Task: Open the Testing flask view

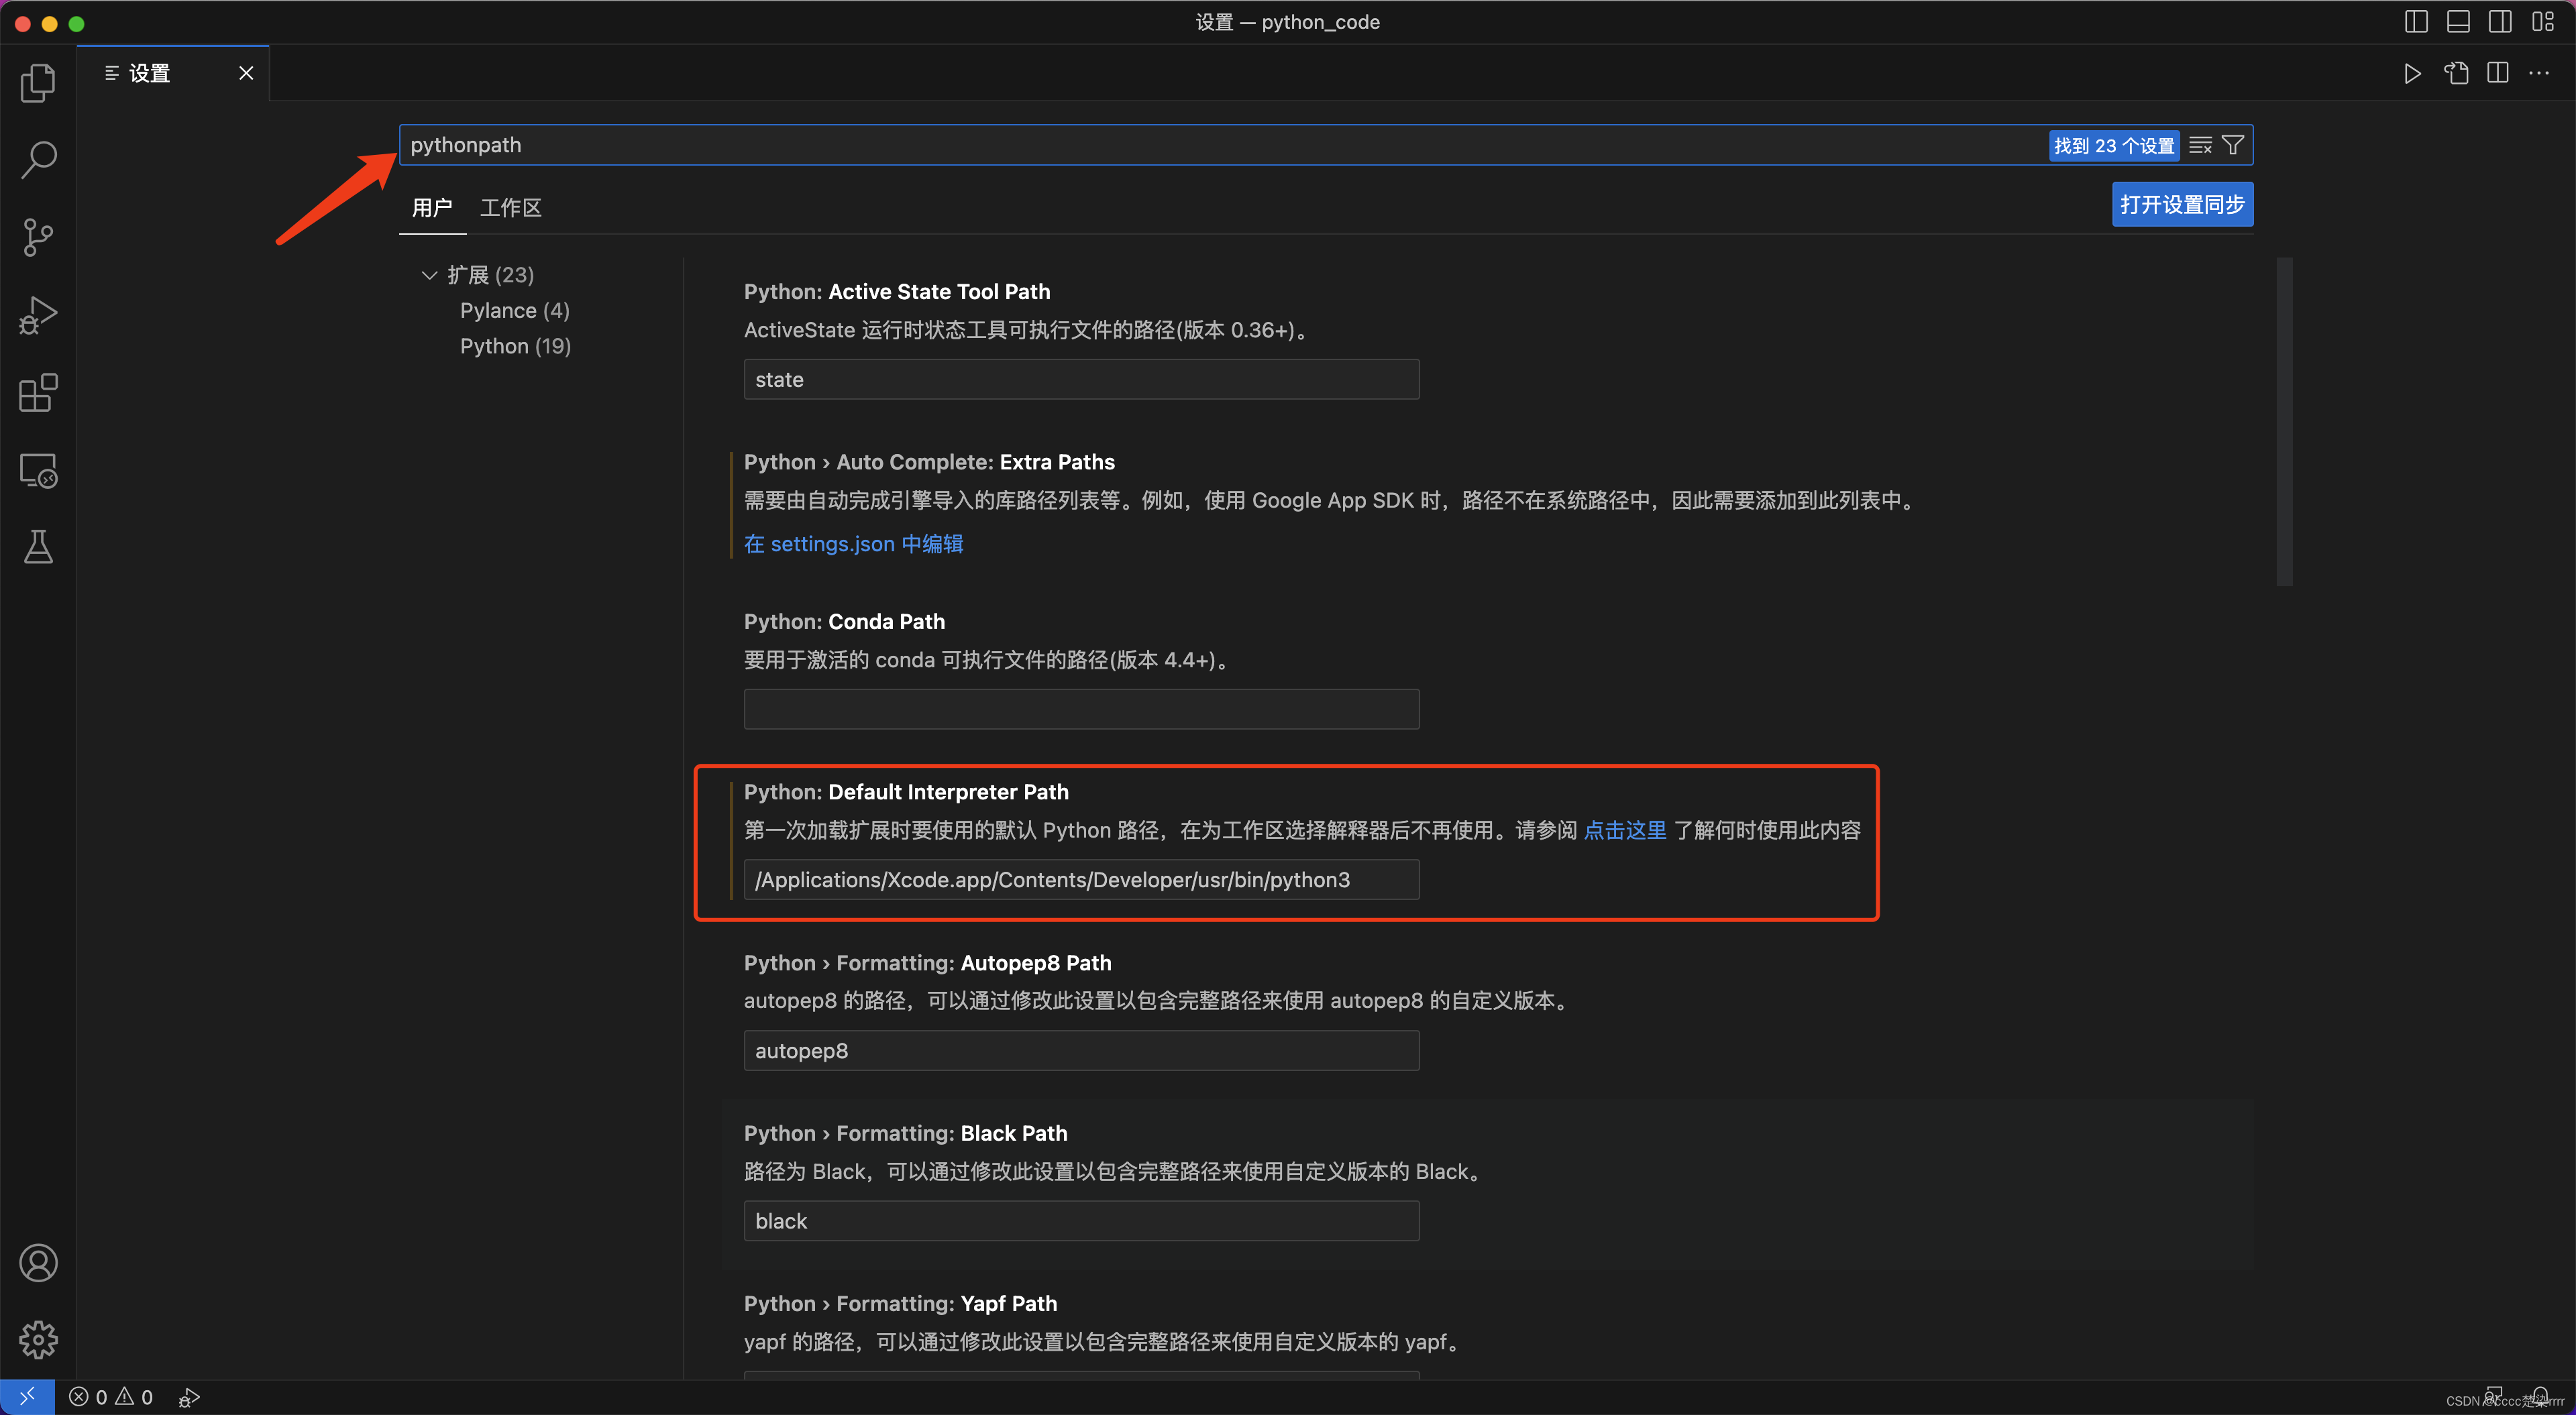Action: [38, 547]
